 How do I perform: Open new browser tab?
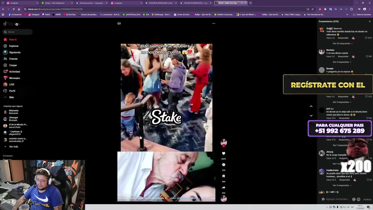pos(250,3)
